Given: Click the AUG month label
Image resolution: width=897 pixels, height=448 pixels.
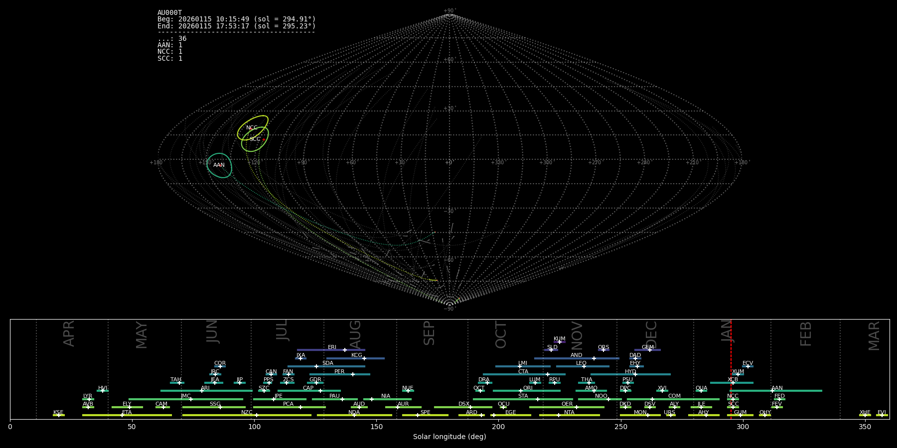Looking at the screenshot, I should tap(355, 334).
